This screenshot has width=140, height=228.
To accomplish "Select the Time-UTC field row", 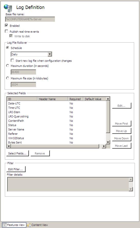I will [x=56, y=108].
